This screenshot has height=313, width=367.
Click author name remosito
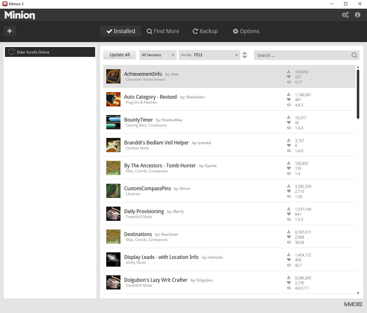215,257
